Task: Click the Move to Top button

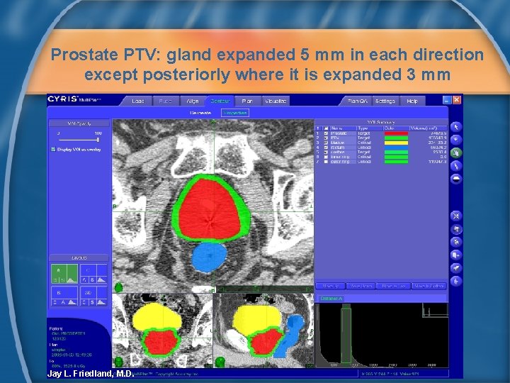Action: point(394,286)
